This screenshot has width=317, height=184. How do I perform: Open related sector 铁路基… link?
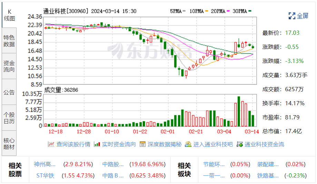pyautogui.click(x=268, y=175)
